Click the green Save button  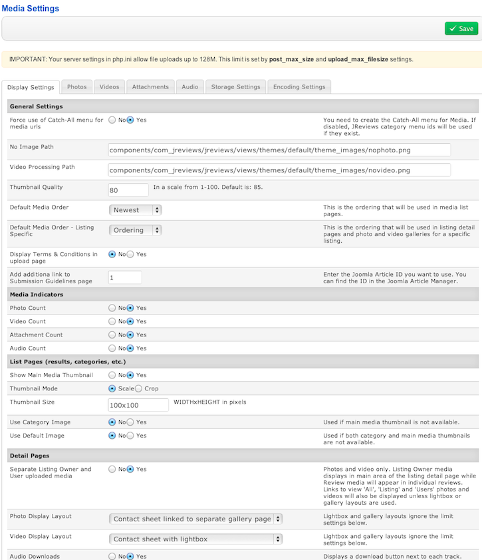461,29
